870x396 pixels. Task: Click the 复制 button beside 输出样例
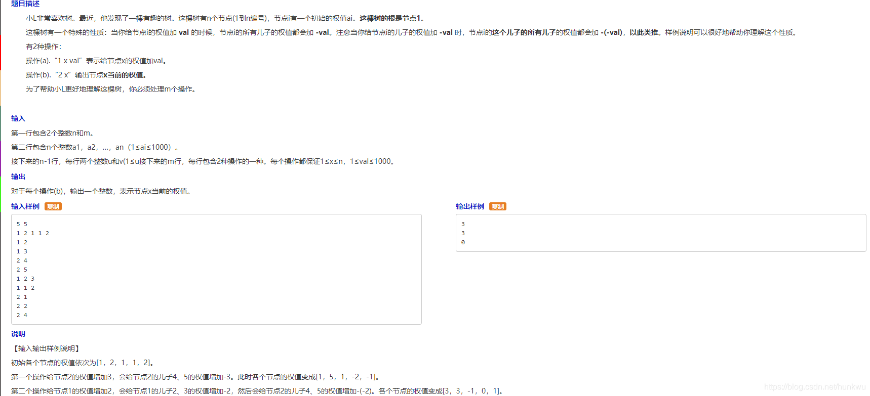(498, 206)
